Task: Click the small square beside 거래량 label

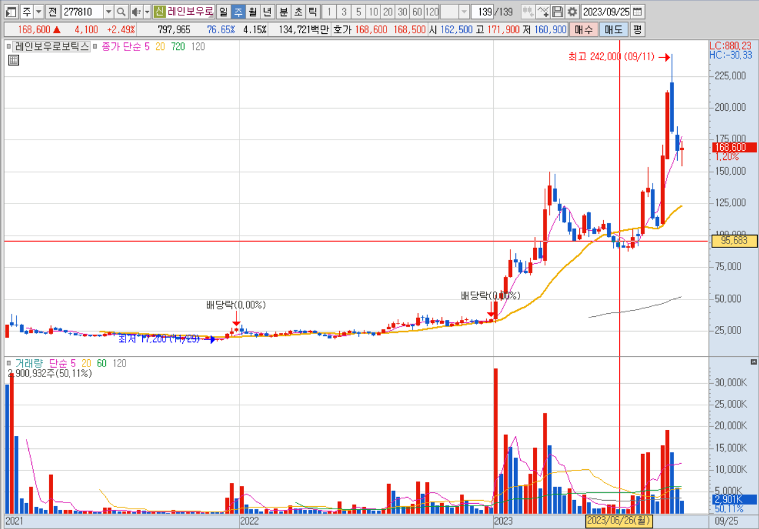Action: 9,364
